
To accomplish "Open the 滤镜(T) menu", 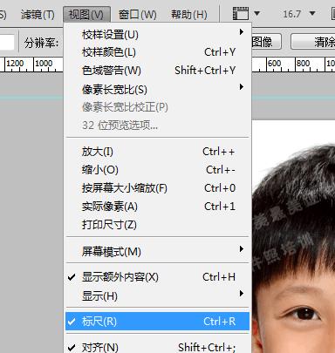I will tap(38, 15).
